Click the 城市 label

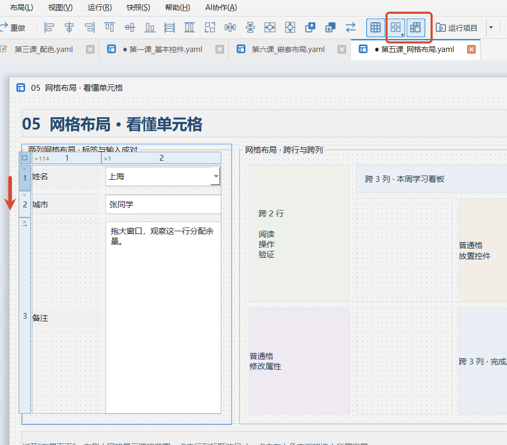click(x=65, y=204)
